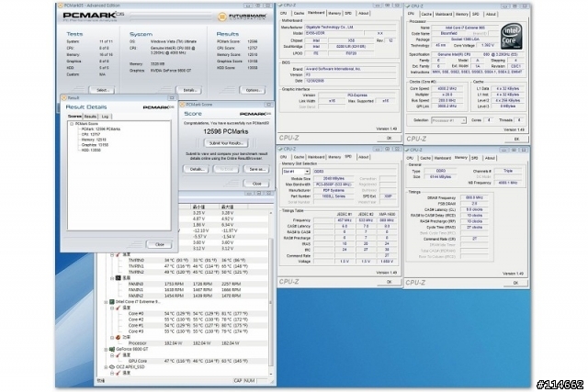Click Details... in PCMark Score dialog
The height and width of the screenshot is (392, 588).
click(196, 169)
